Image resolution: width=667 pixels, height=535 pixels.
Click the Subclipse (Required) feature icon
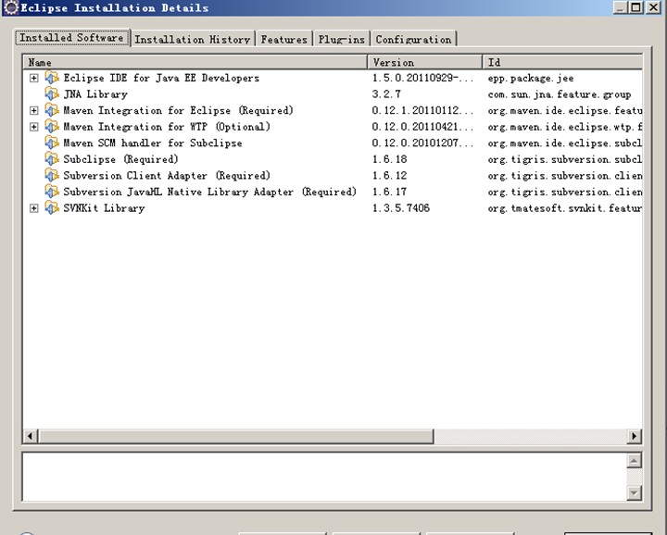click(x=52, y=159)
